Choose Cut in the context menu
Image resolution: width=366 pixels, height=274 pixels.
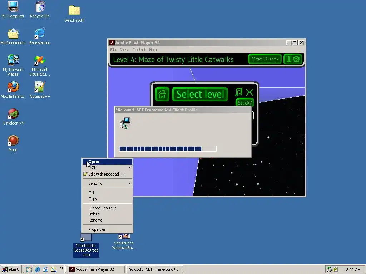tap(107, 193)
